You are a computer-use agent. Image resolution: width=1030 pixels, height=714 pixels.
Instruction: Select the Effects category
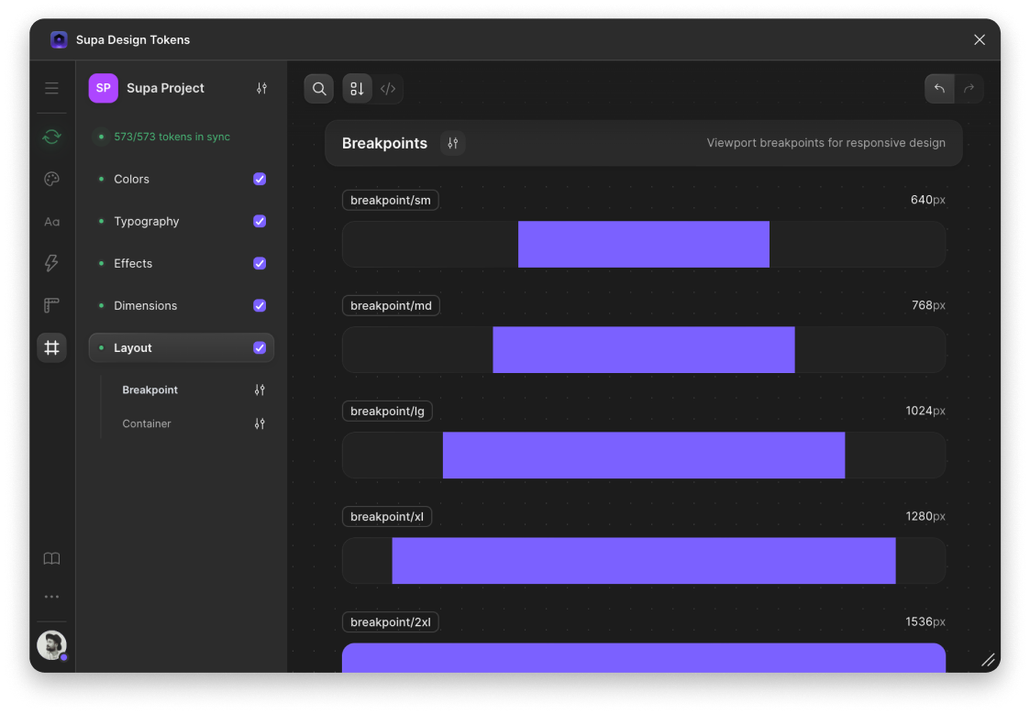(x=133, y=263)
